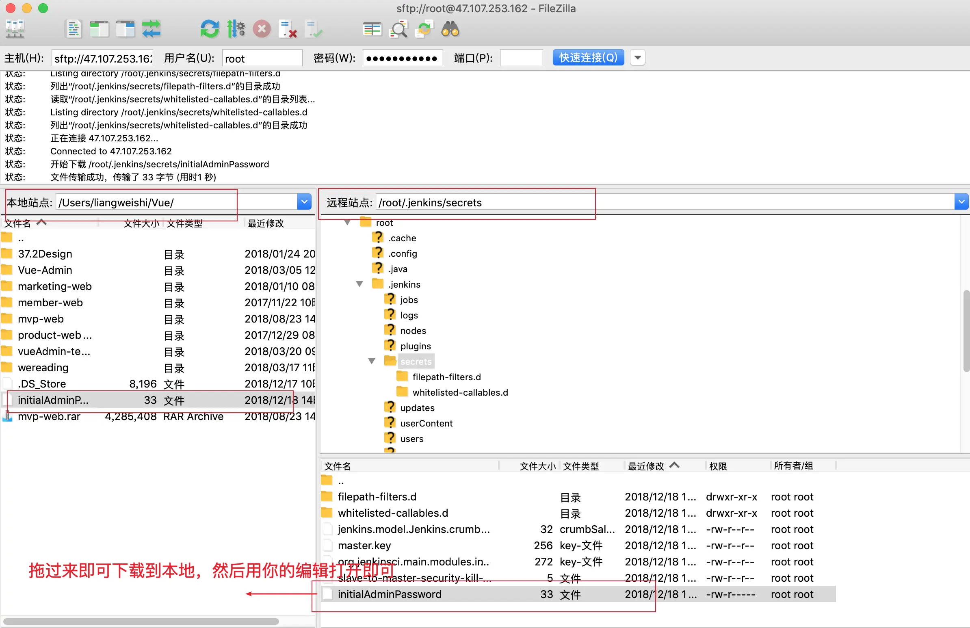Toggle processing of the transfer queue
The width and height of the screenshot is (970, 628).
click(x=236, y=29)
